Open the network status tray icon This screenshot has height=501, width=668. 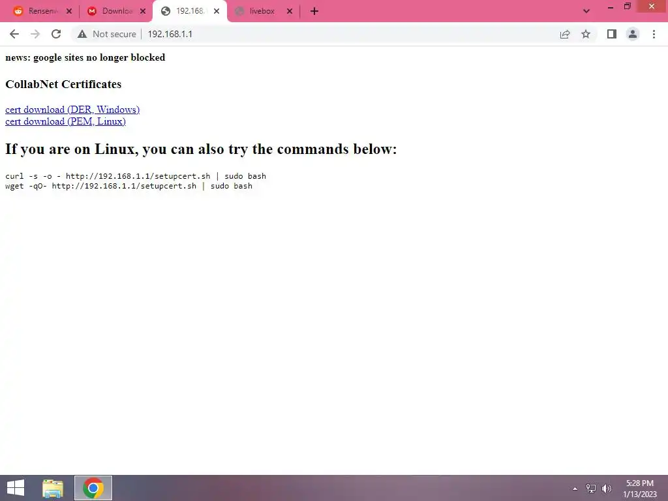click(591, 489)
